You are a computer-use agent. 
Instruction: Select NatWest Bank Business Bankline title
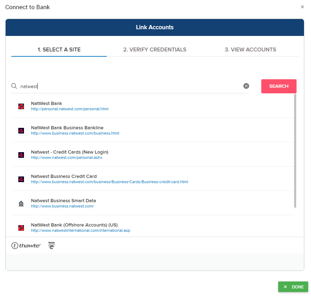point(67,128)
